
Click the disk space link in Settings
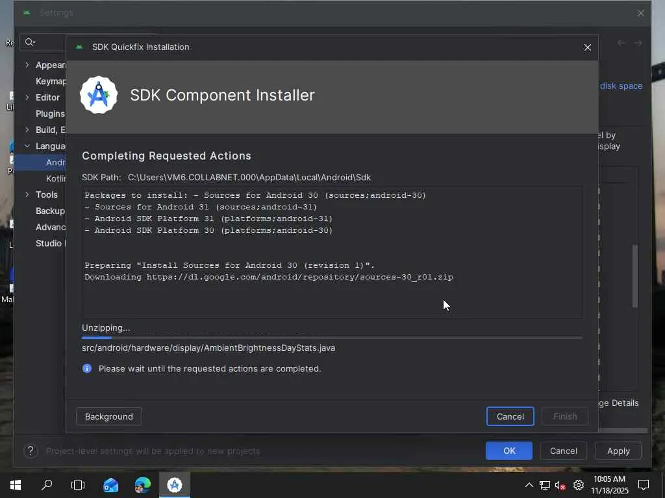621,86
